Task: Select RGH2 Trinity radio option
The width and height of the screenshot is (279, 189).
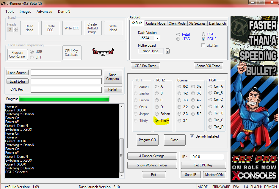Action: (x=157, y=121)
